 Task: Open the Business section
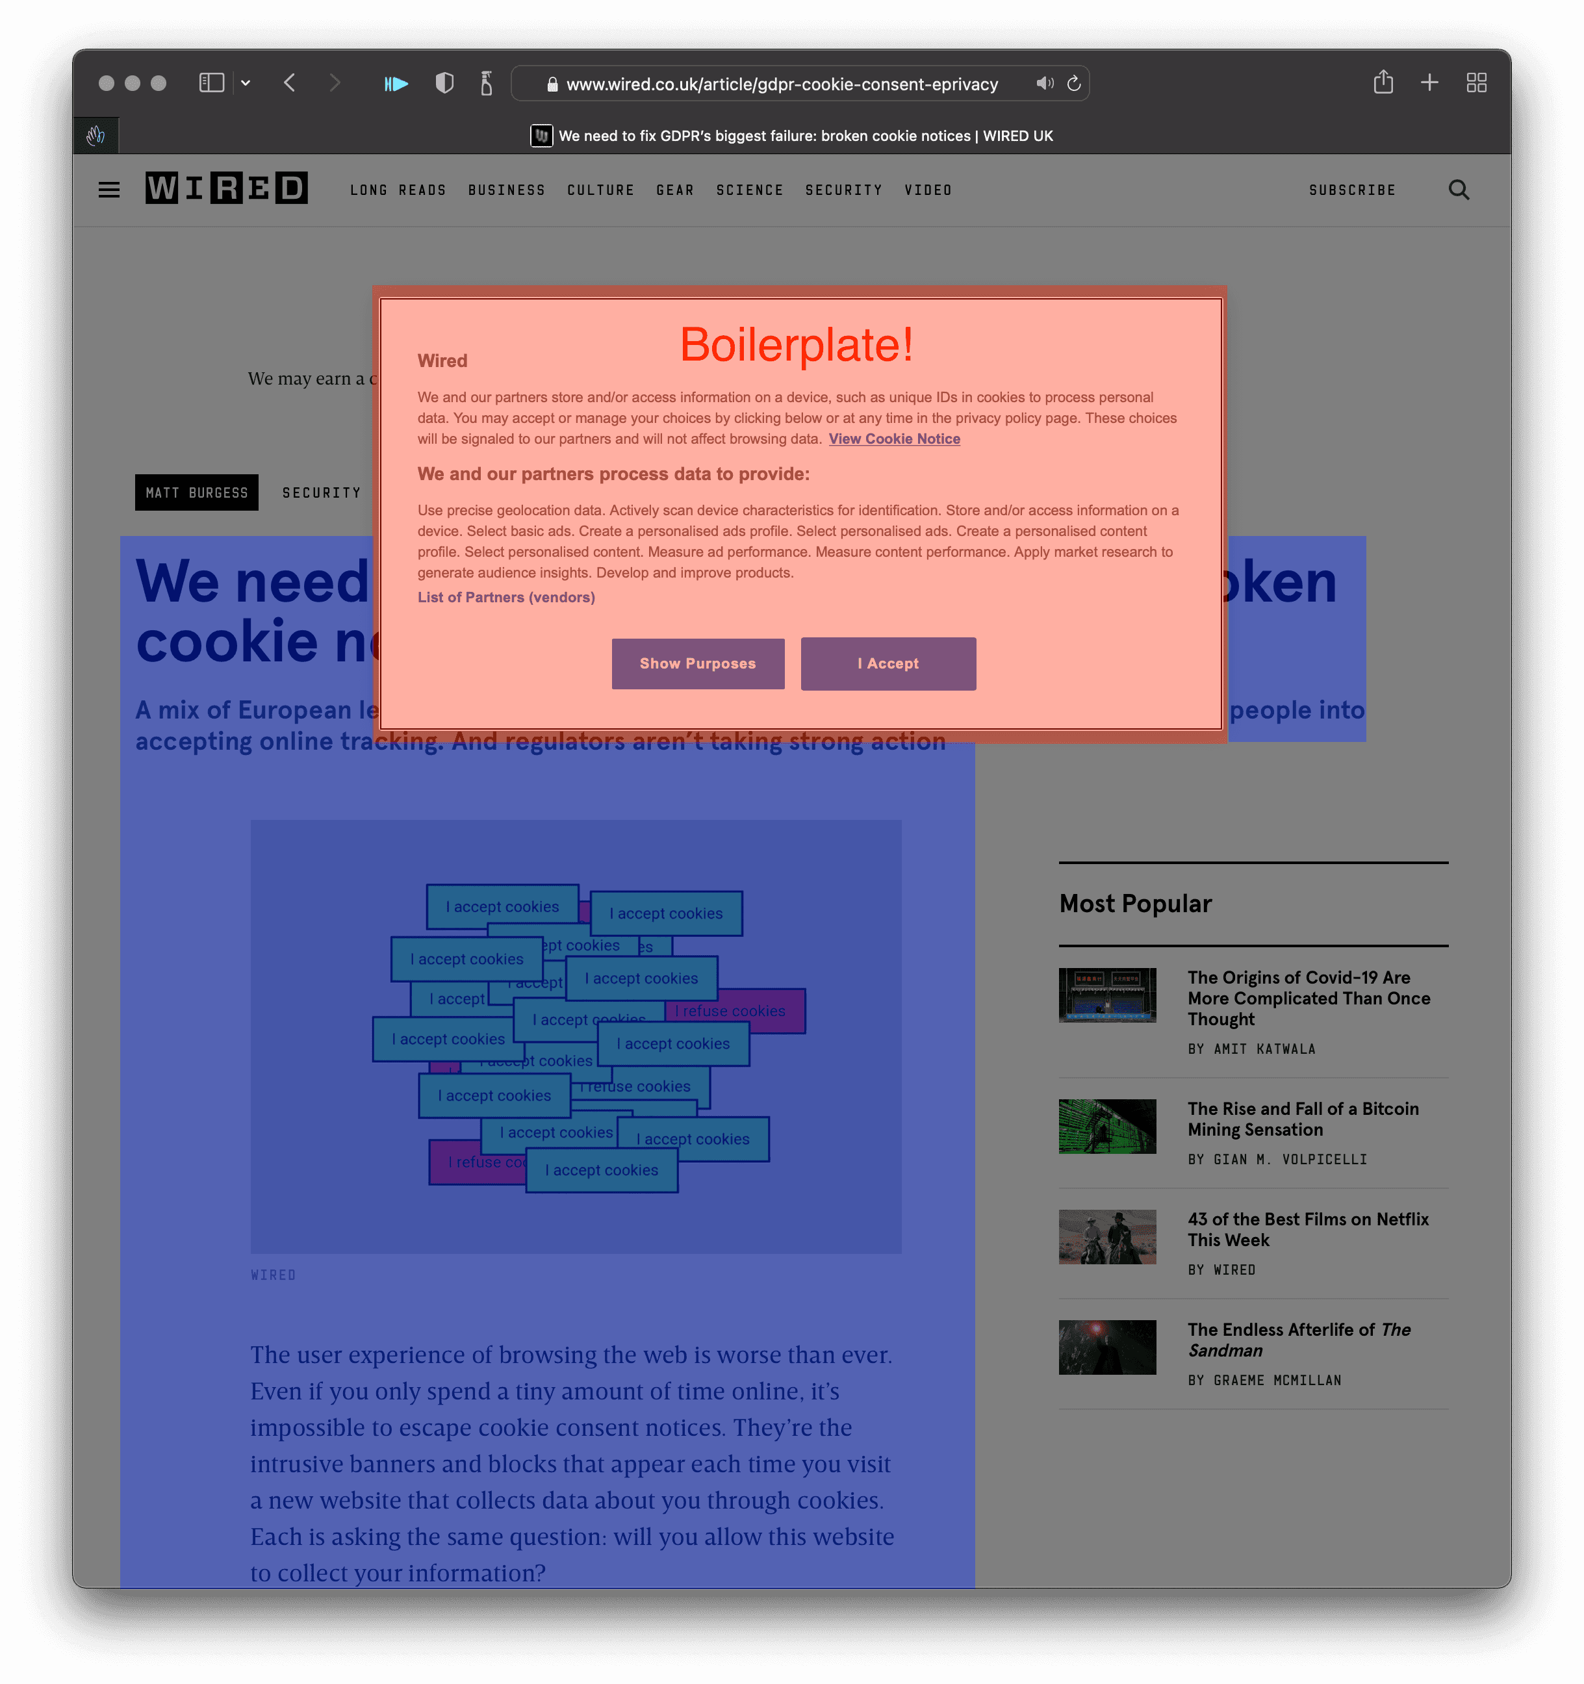[x=507, y=190]
